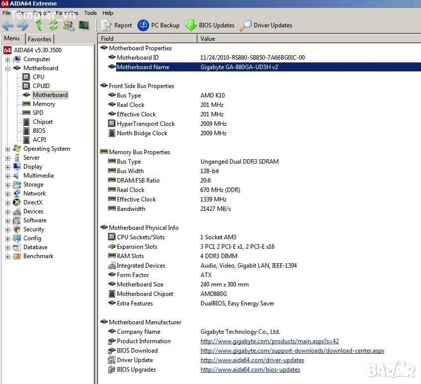This screenshot has height=384, width=421.
Task: Click the Manage users icon in toolbar
Action: [69, 25]
